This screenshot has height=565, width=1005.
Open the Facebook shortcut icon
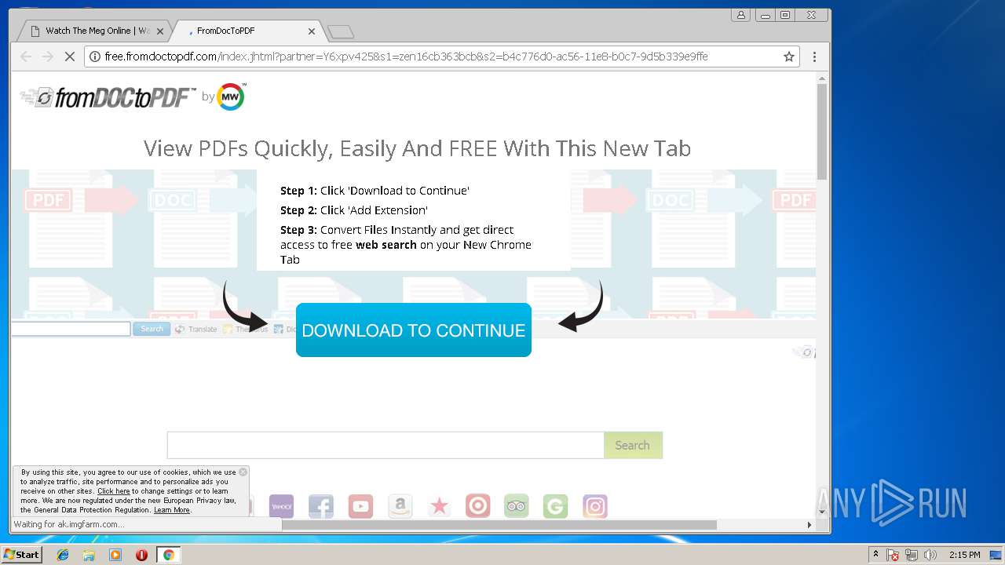(x=321, y=506)
